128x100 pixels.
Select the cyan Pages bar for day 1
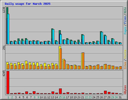point(8,29)
